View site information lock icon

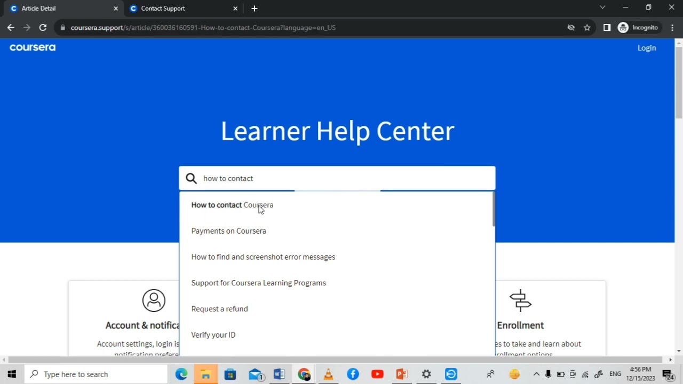pos(62,28)
